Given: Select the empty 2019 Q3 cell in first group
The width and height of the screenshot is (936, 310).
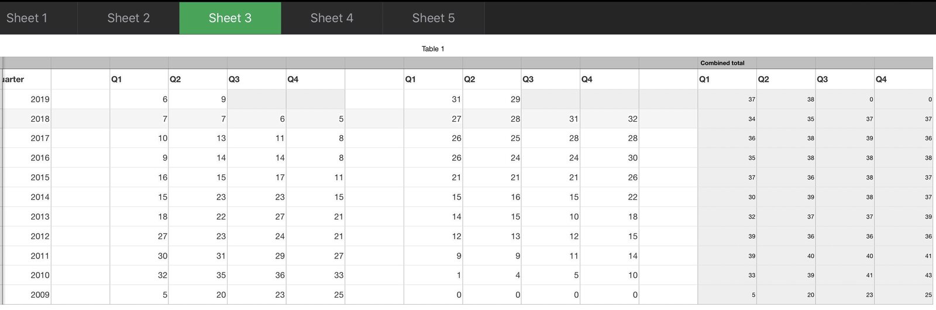Looking at the screenshot, I should (257, 99).
